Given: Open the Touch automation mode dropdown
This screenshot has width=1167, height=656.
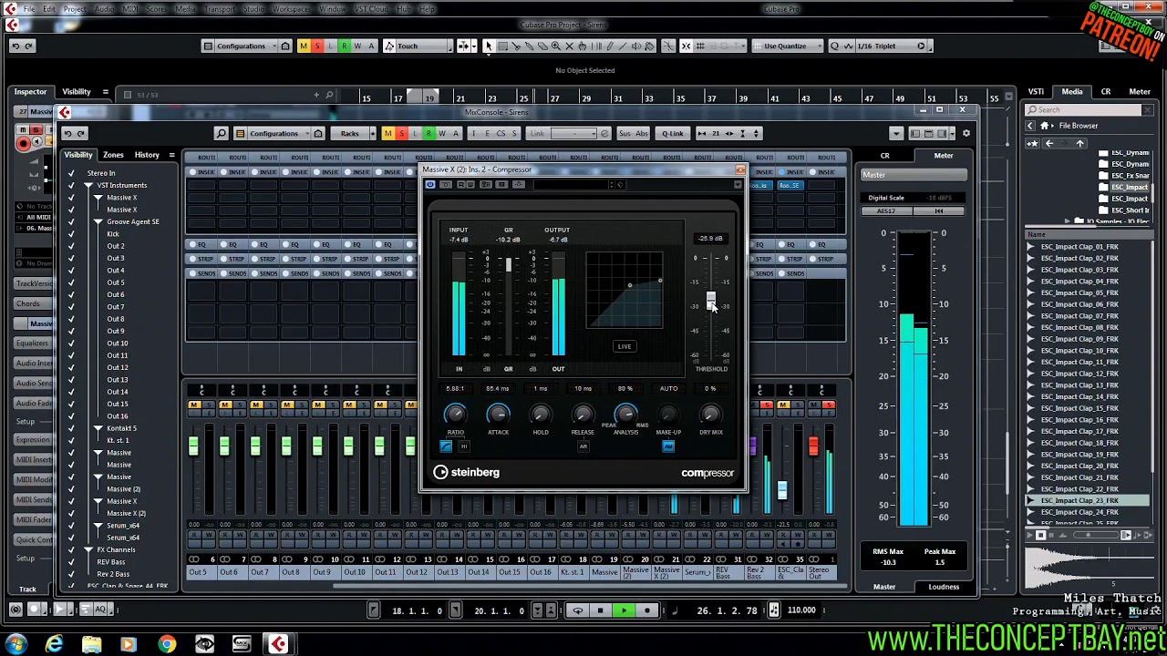Looking at the screenshot, I should tap(419, 46).
